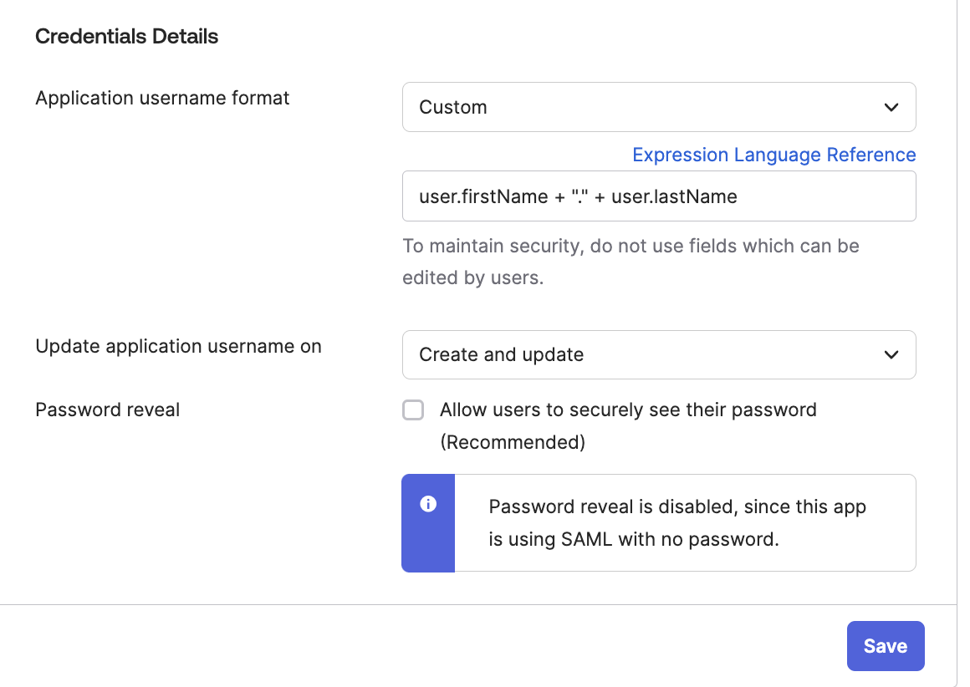
Task: Click the chevron arrow beside Custom
Action: click(x=891, y=107)
